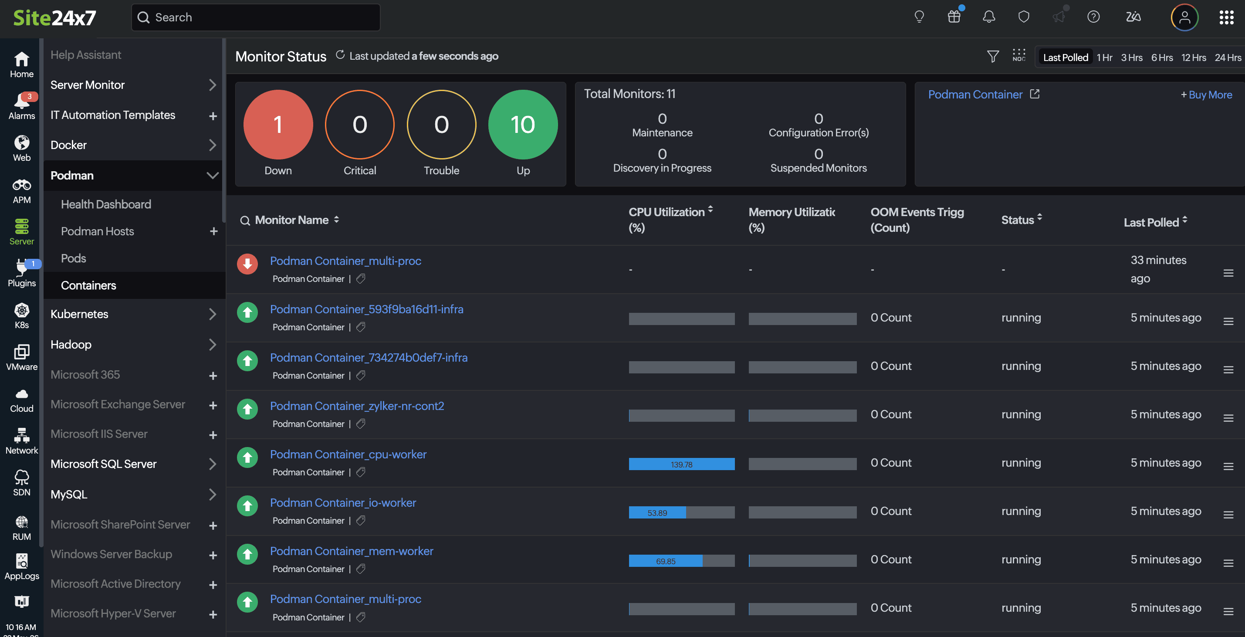Open the Network section
This screenshot has height=637, width=1245.
coord(22,441)
